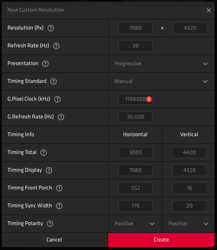Click the Presentation help question mark
The width and height of the screenshot is (217, 250).
45,64
